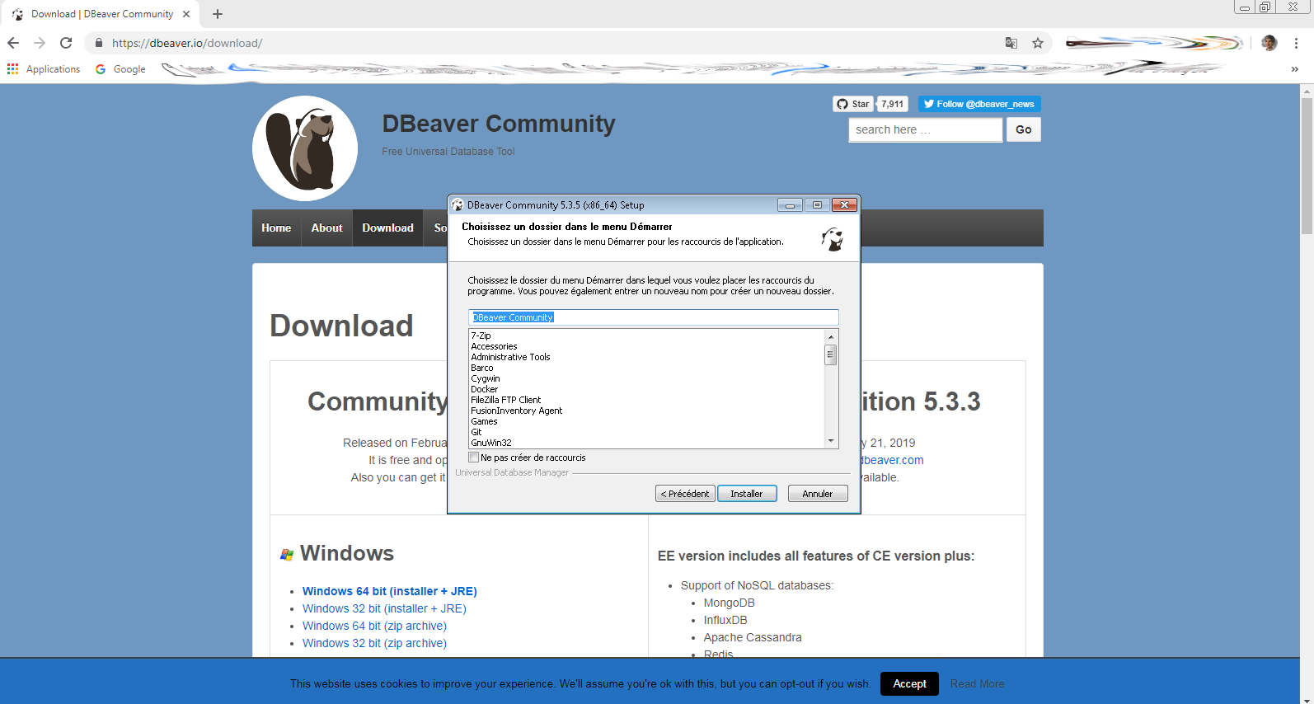1314x704 pixels.
Task: Click the translate page icon
Action: coord(1011,43)
